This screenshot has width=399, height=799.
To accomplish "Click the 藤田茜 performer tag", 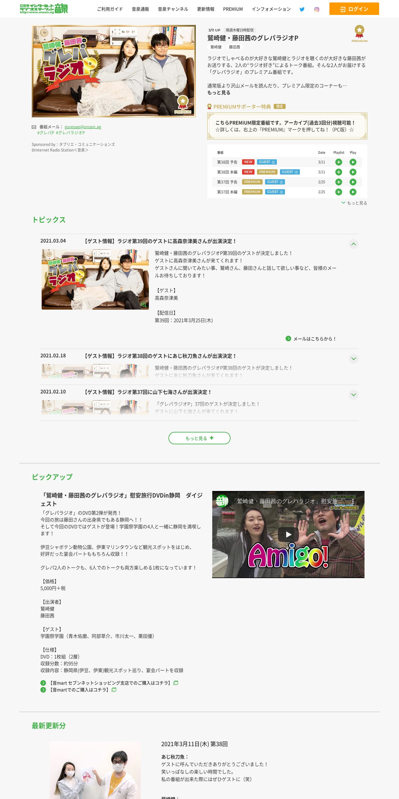I will (235, 47).
